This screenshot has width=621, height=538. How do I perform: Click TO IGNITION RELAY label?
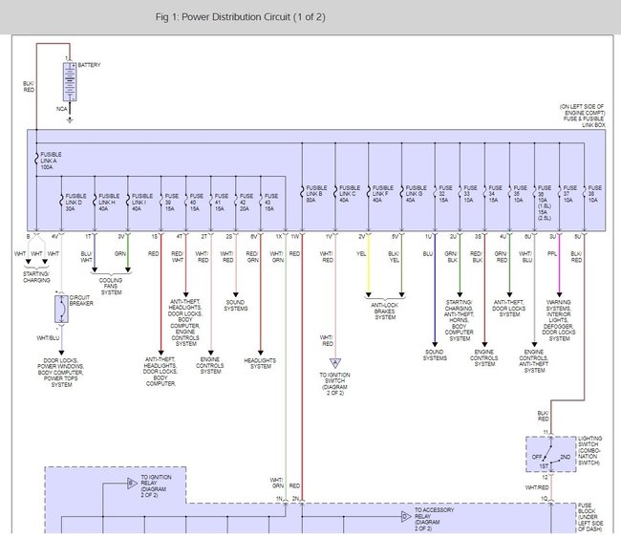156,486
